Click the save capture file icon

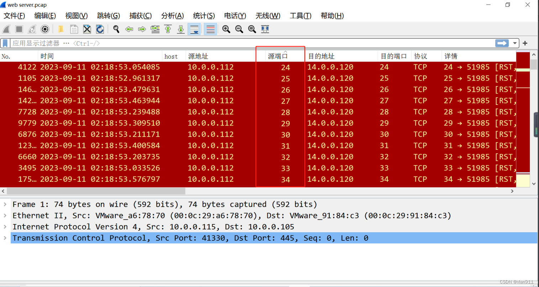pos(74,29)
